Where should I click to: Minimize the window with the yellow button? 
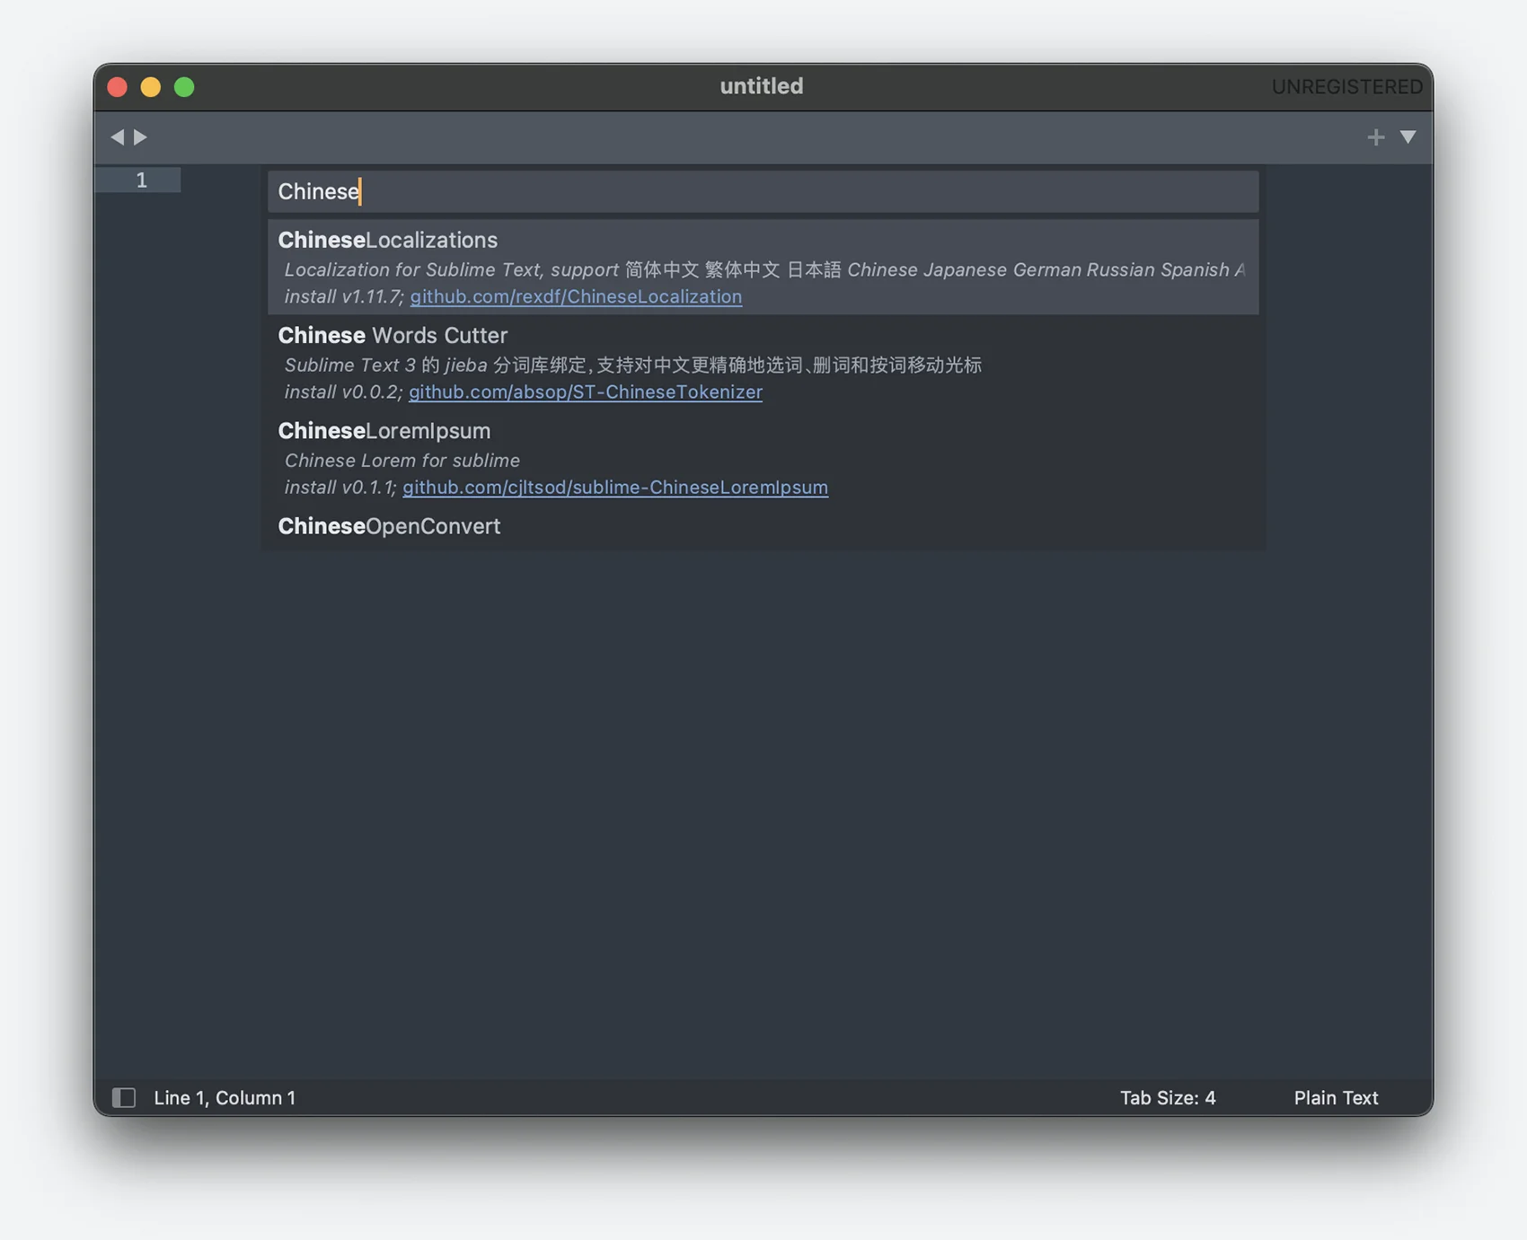(150, 86)
